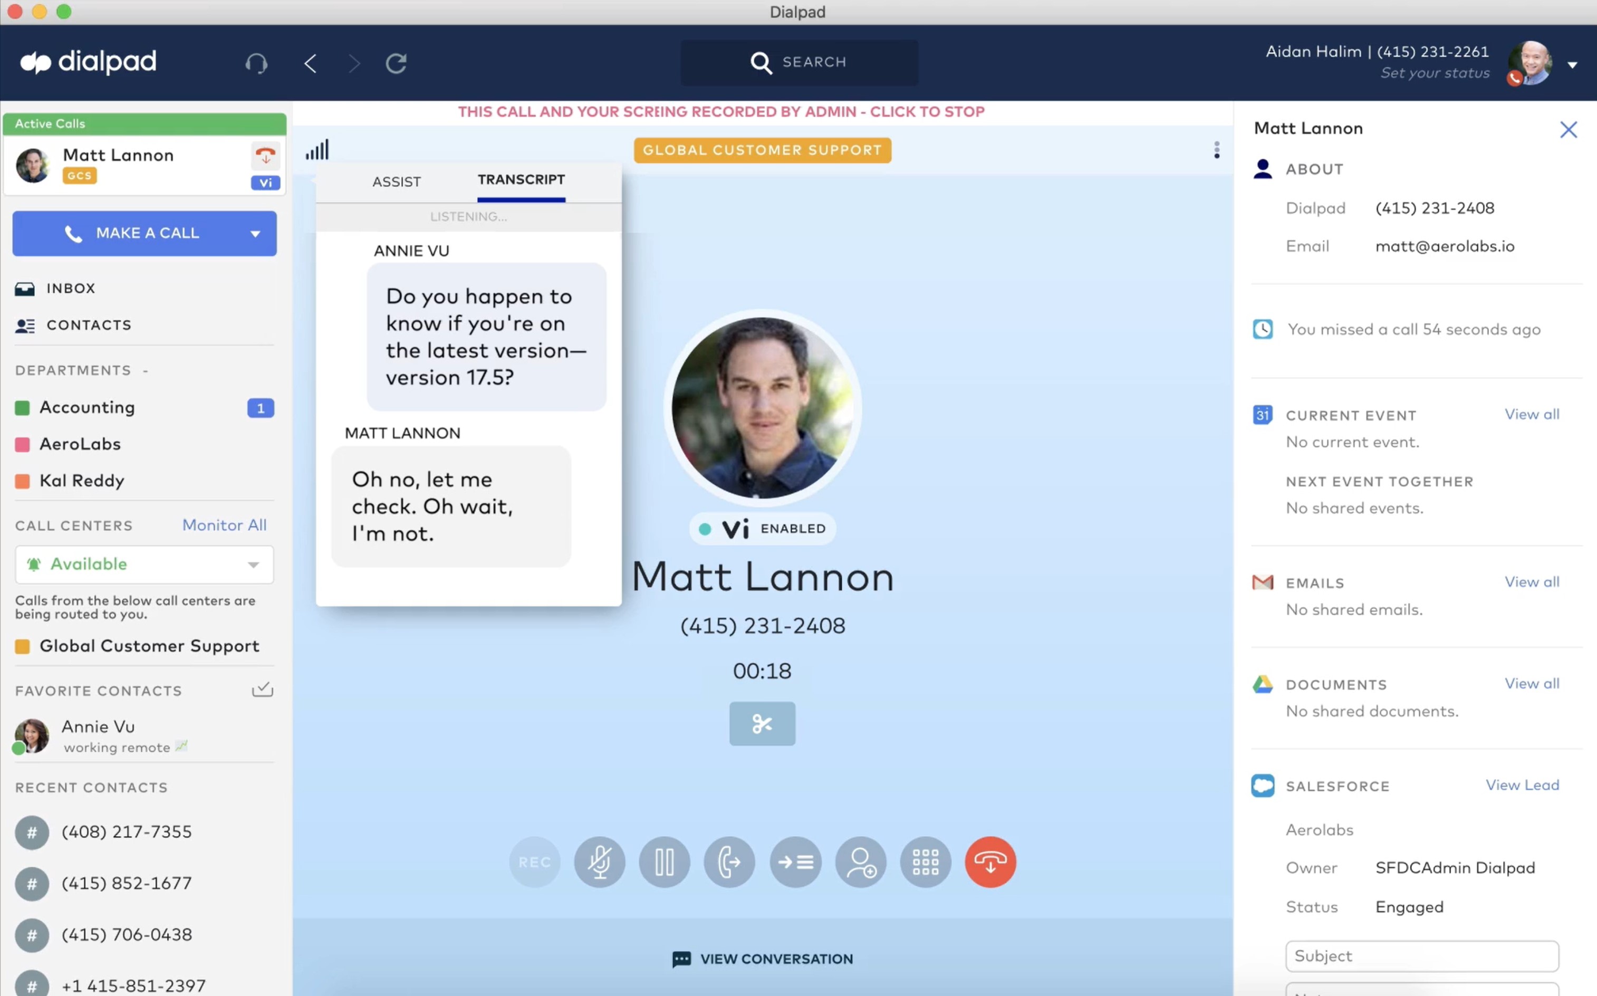Toggle call recording off by clicking banner
Image resolution: width=1597 pixels, height=996 pixels.
[720, 112]
